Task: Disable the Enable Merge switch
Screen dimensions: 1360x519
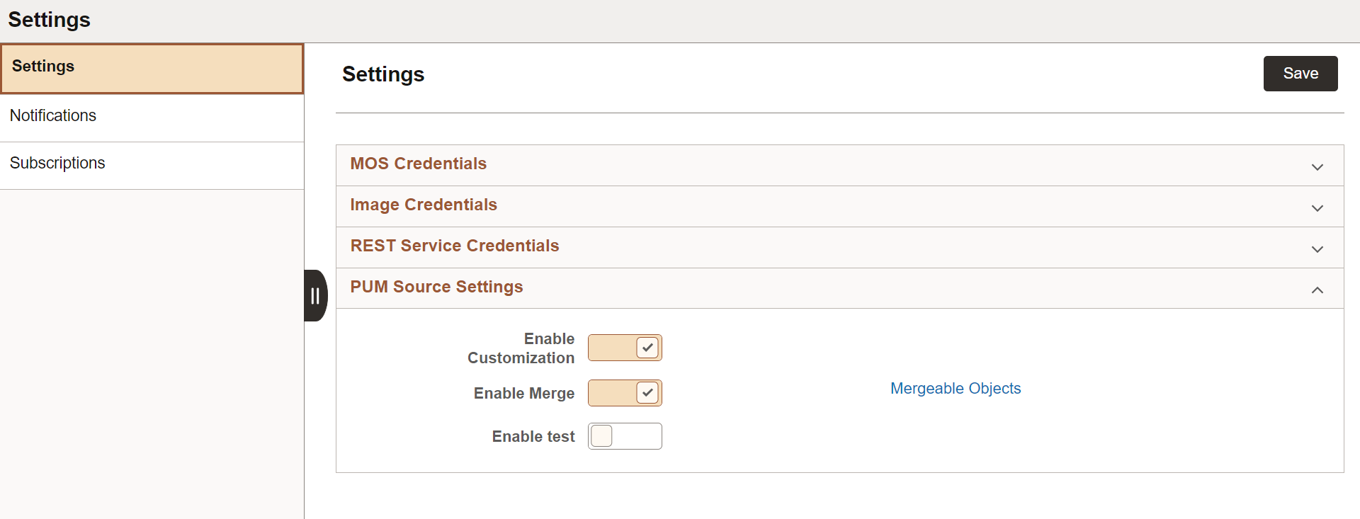Action: coord(625,393)
